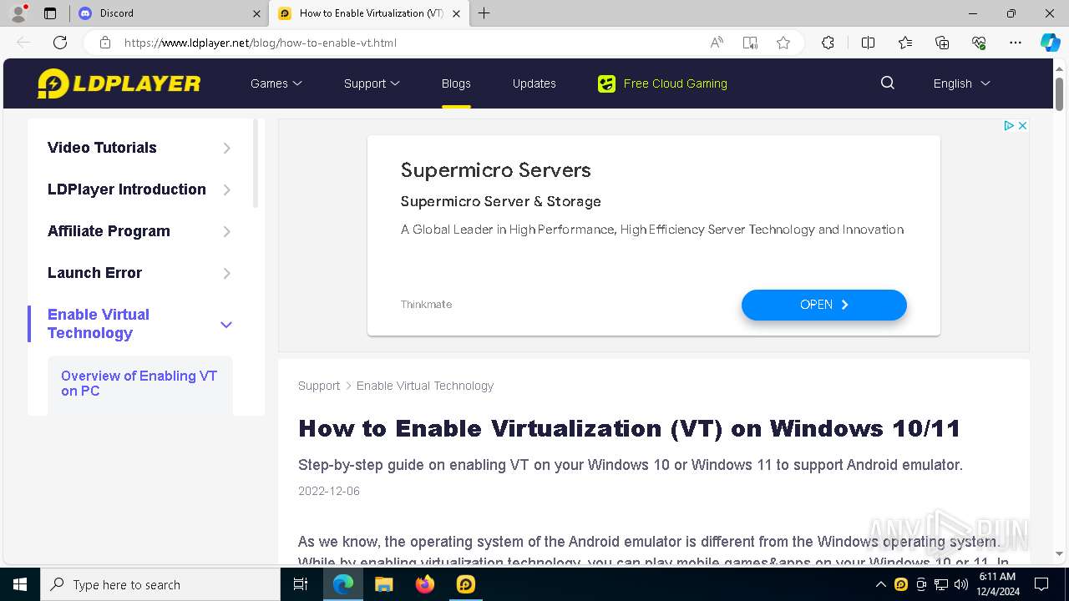Open the tab actions menu icon
The width and height of the screenshot is (1069, 601).
tap(50, 13)
